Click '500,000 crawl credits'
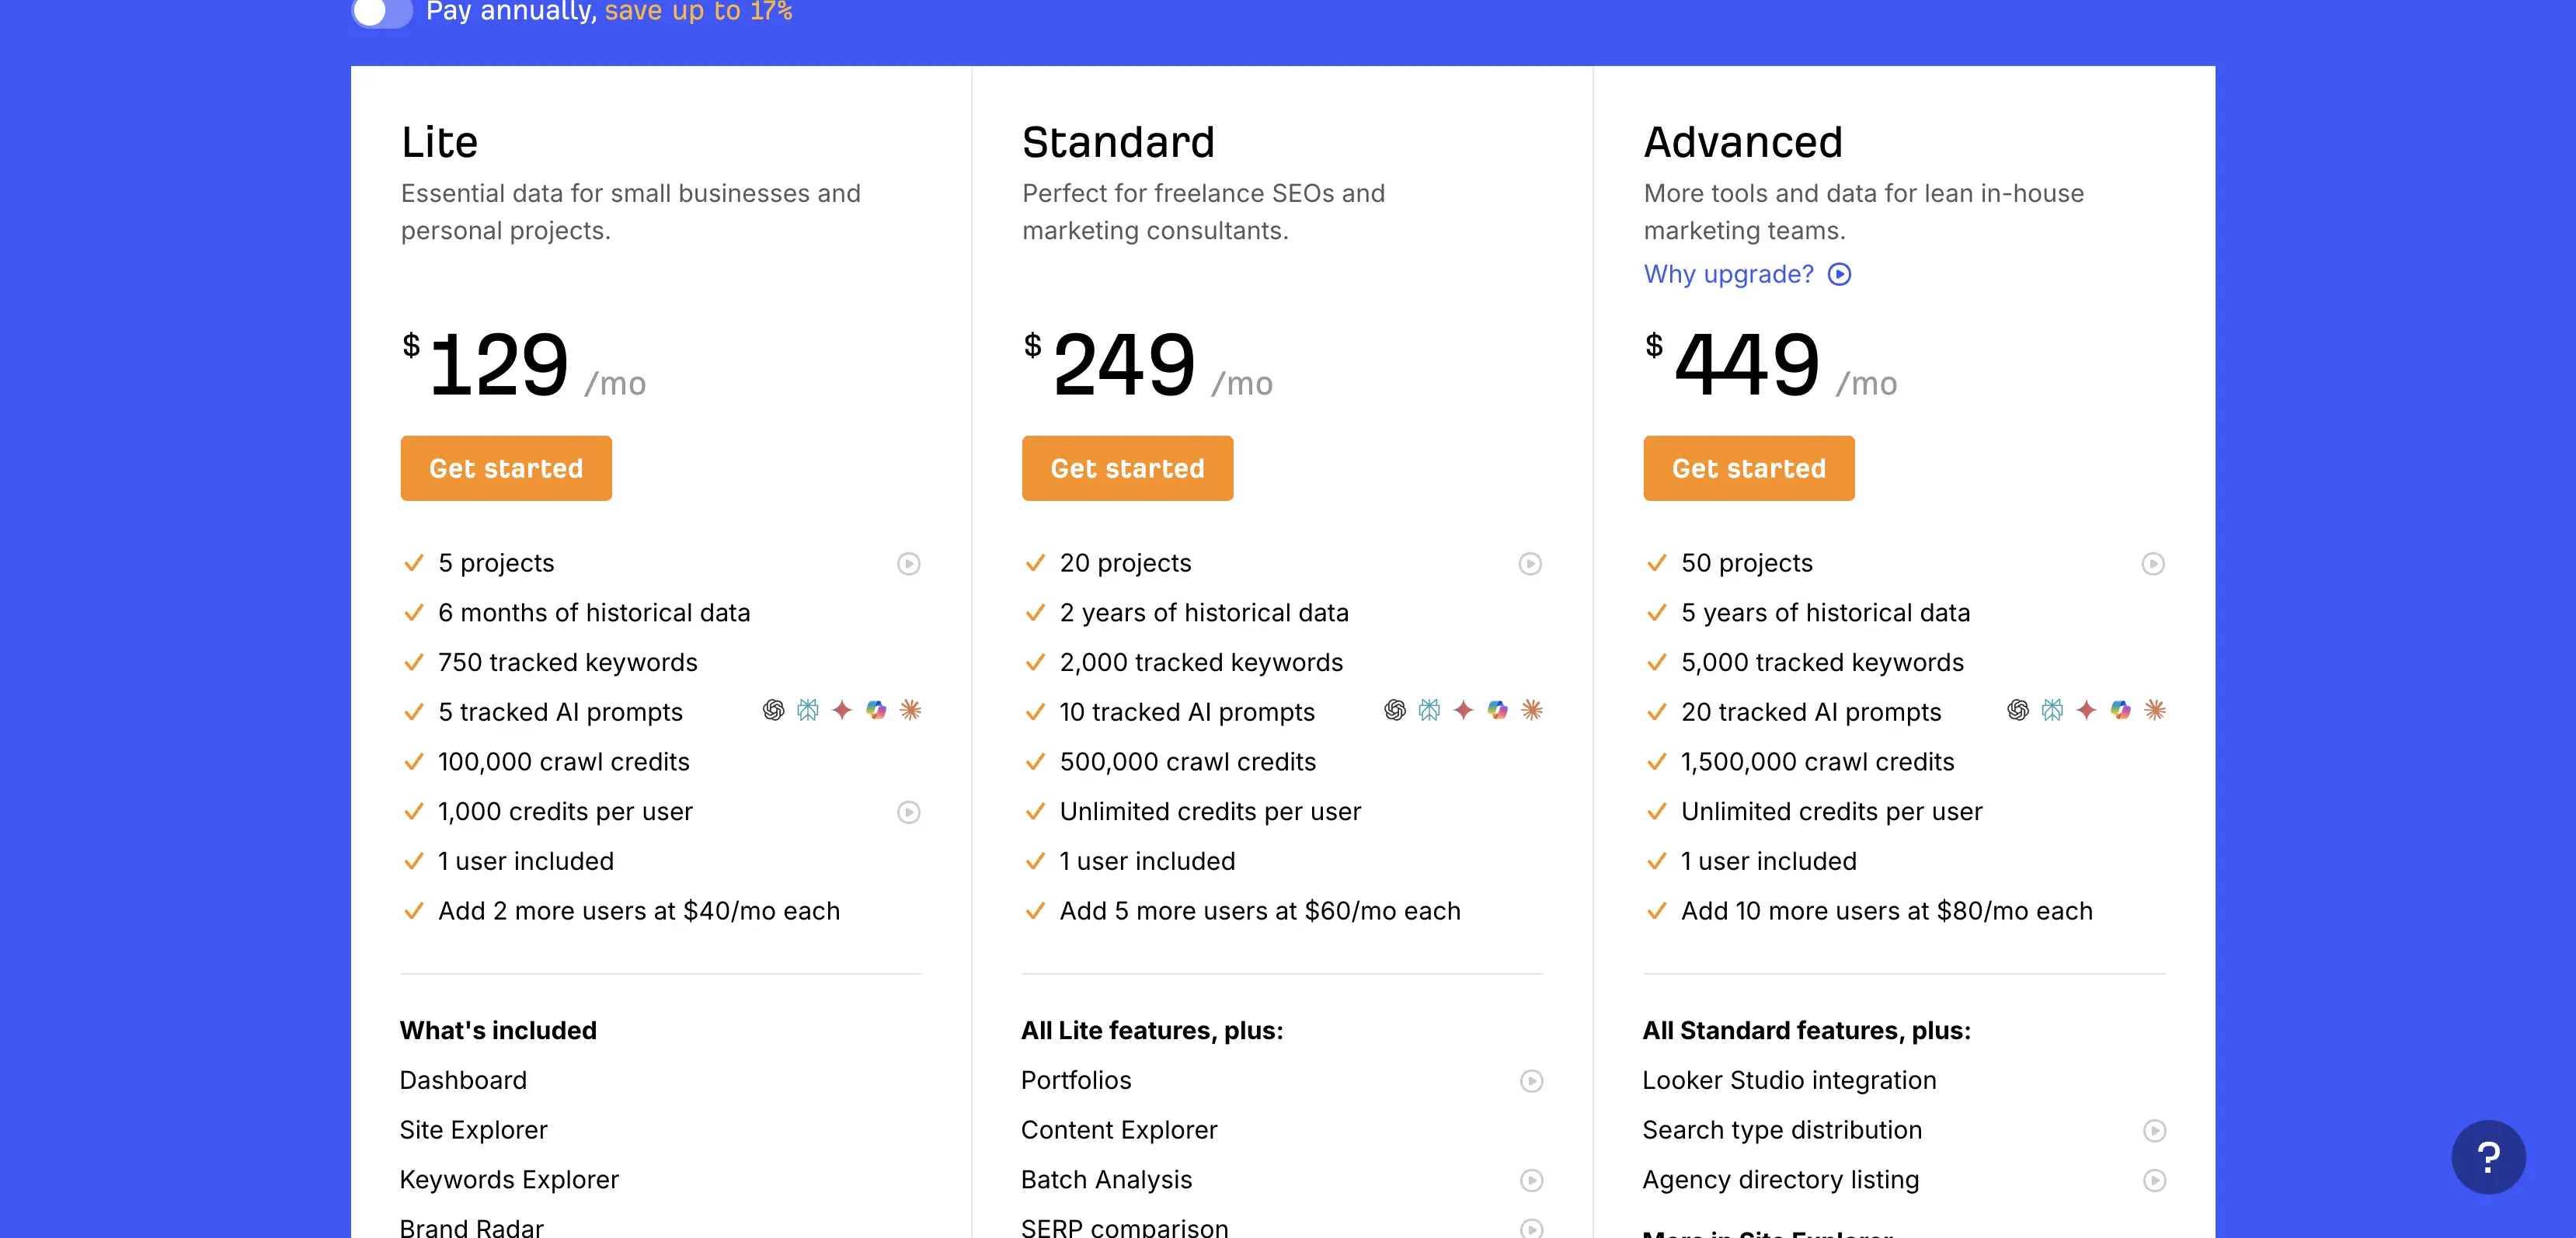The height and width of the screenshot is (1238, 2576). point(1188,762)
